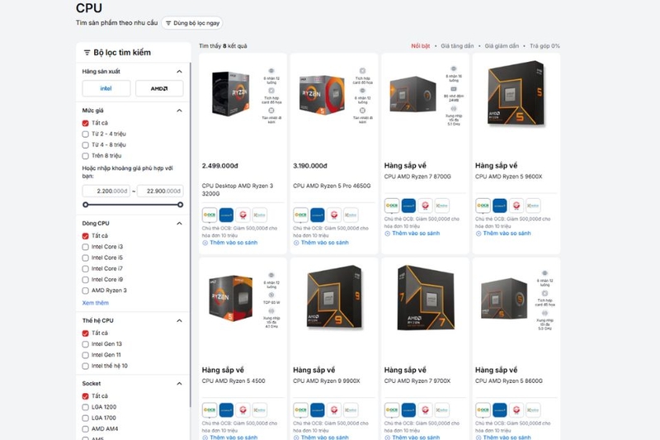Viewport: 660px width, 440px height.
Task: Click the Intel brand button
Action: pyautogui.click(x=106, y=88)
